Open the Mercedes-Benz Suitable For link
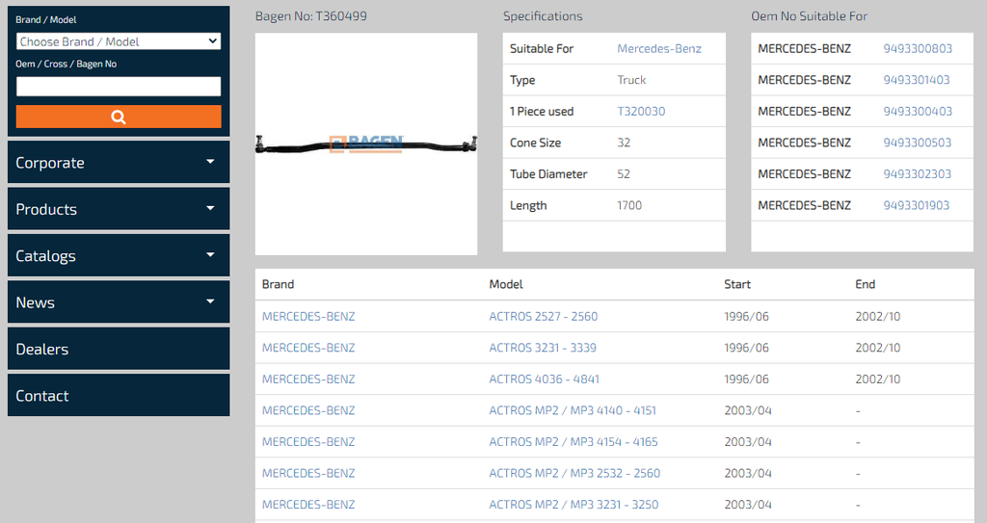Viewport: 987px width, 523px height. click(x=659, y=49)
